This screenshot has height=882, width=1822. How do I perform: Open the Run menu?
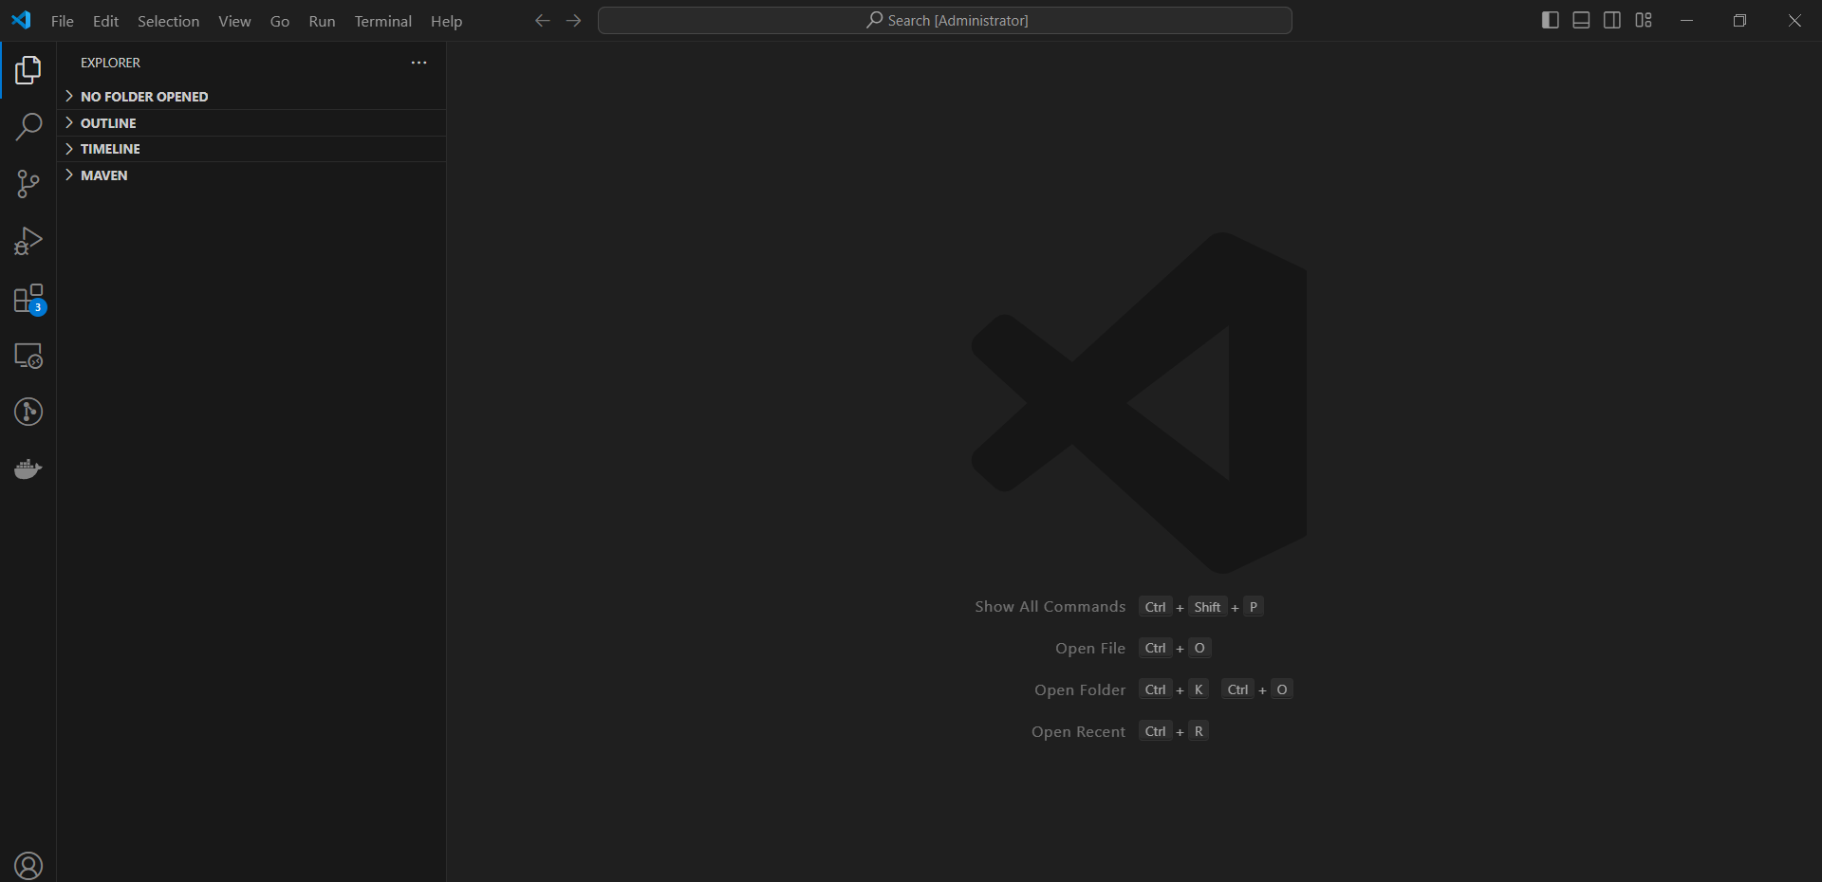pos(322,21)
